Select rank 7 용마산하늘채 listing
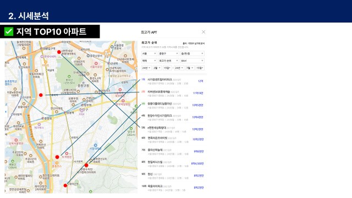The height and width of the screenshot is (198, 352). [172, 152]
